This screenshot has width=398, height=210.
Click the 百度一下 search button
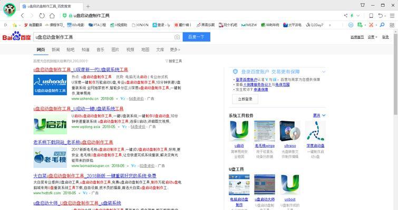coord(197,37)
